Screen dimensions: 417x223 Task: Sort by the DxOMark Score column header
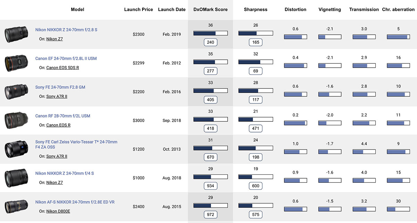tap(210, 10)
